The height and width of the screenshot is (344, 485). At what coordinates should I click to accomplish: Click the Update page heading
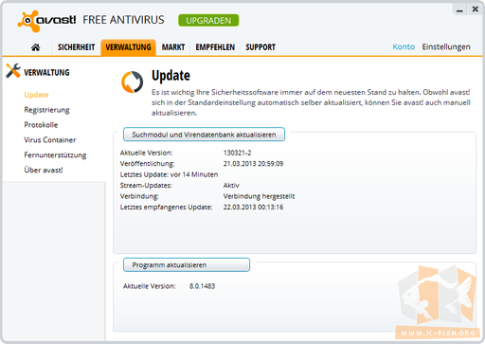171,76
